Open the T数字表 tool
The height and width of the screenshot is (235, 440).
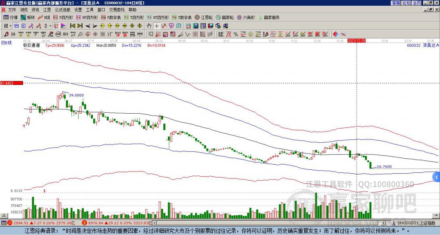(x=182, y=17)
